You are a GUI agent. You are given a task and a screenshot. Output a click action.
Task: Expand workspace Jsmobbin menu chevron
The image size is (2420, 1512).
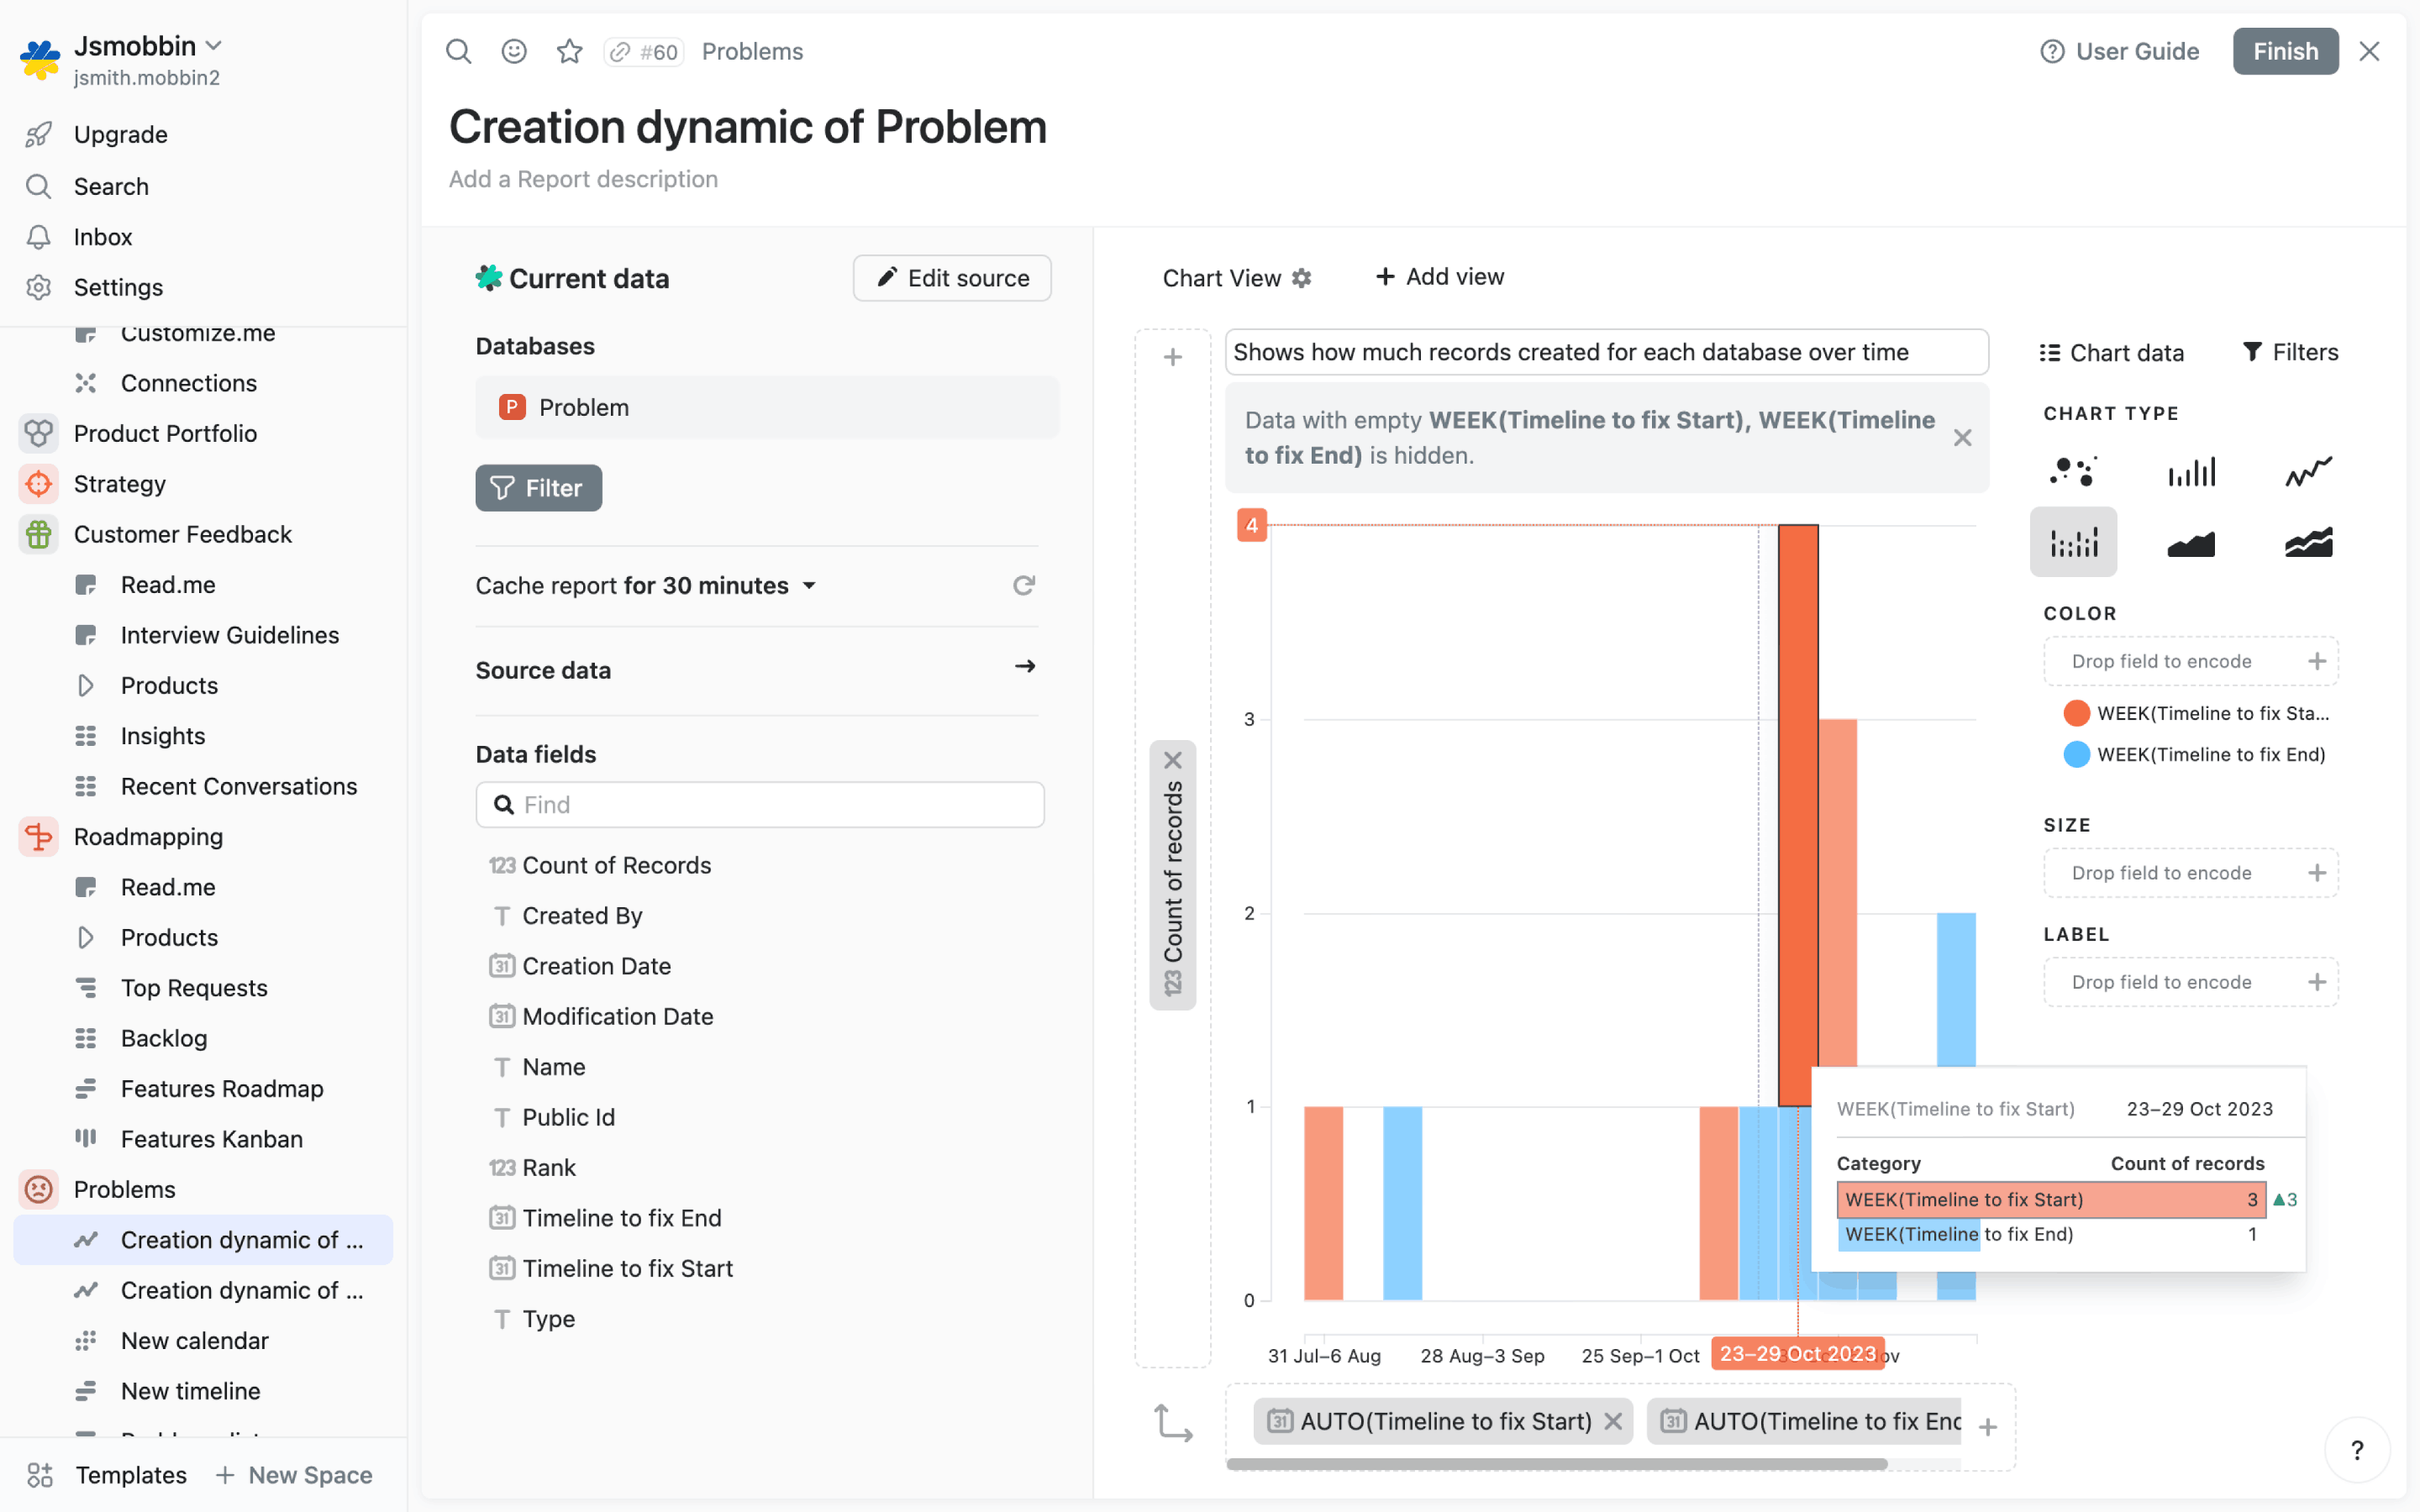213,46
